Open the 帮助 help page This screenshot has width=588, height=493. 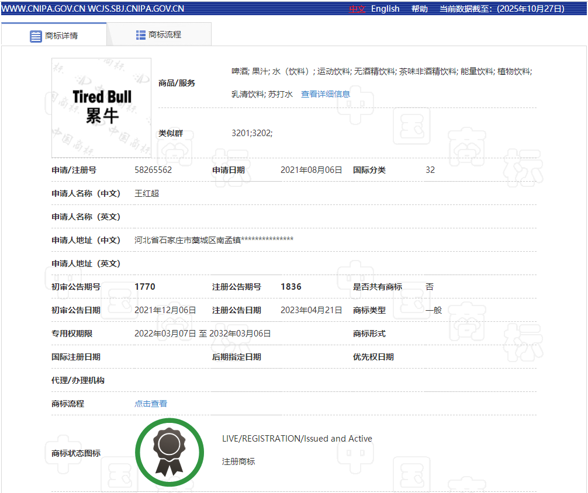419,9
